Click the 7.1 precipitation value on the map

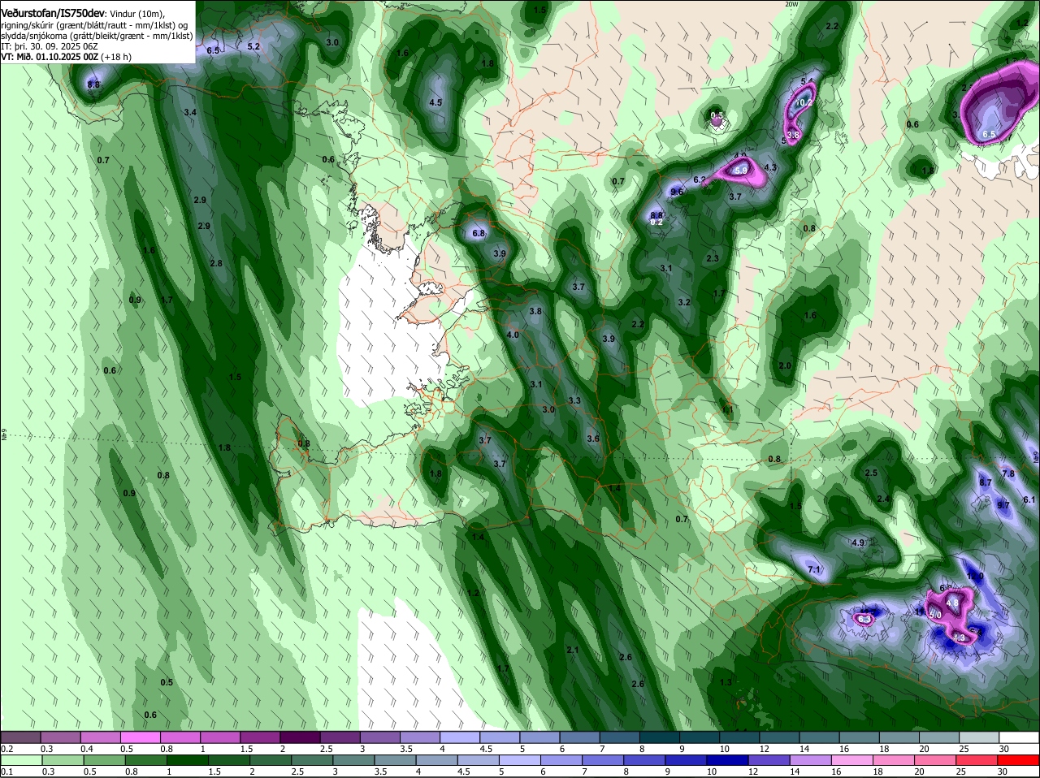[x=814, y=570]
